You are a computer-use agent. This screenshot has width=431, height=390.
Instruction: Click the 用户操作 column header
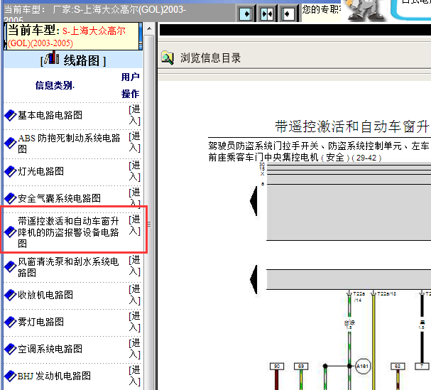click(x=130, y=85)
